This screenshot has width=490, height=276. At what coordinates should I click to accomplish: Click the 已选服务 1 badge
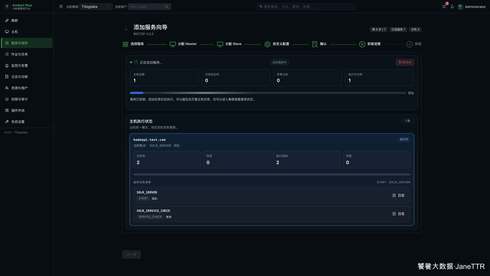(398, 30)
